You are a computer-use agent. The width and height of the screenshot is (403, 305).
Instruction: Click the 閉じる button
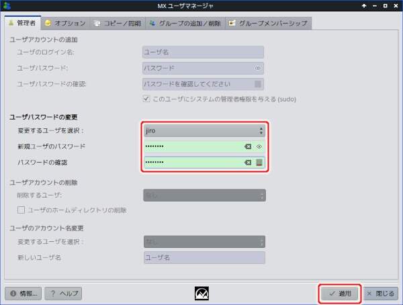[x=381, y=294]
